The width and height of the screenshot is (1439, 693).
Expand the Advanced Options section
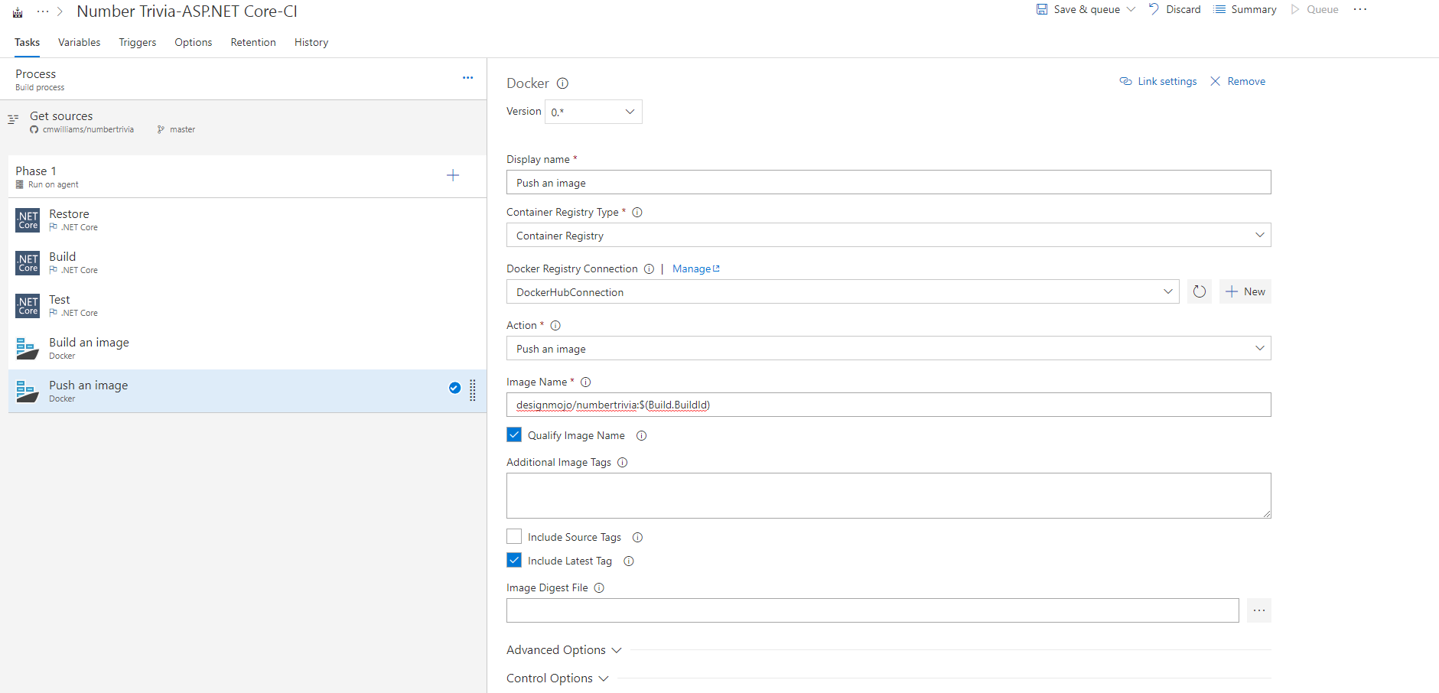(564, 650)
